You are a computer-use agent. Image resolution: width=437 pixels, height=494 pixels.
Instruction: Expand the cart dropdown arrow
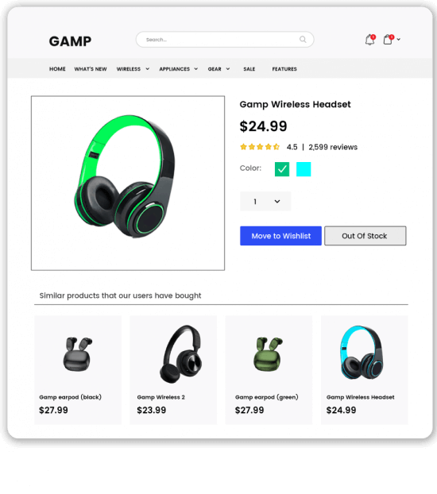(399, 40)
